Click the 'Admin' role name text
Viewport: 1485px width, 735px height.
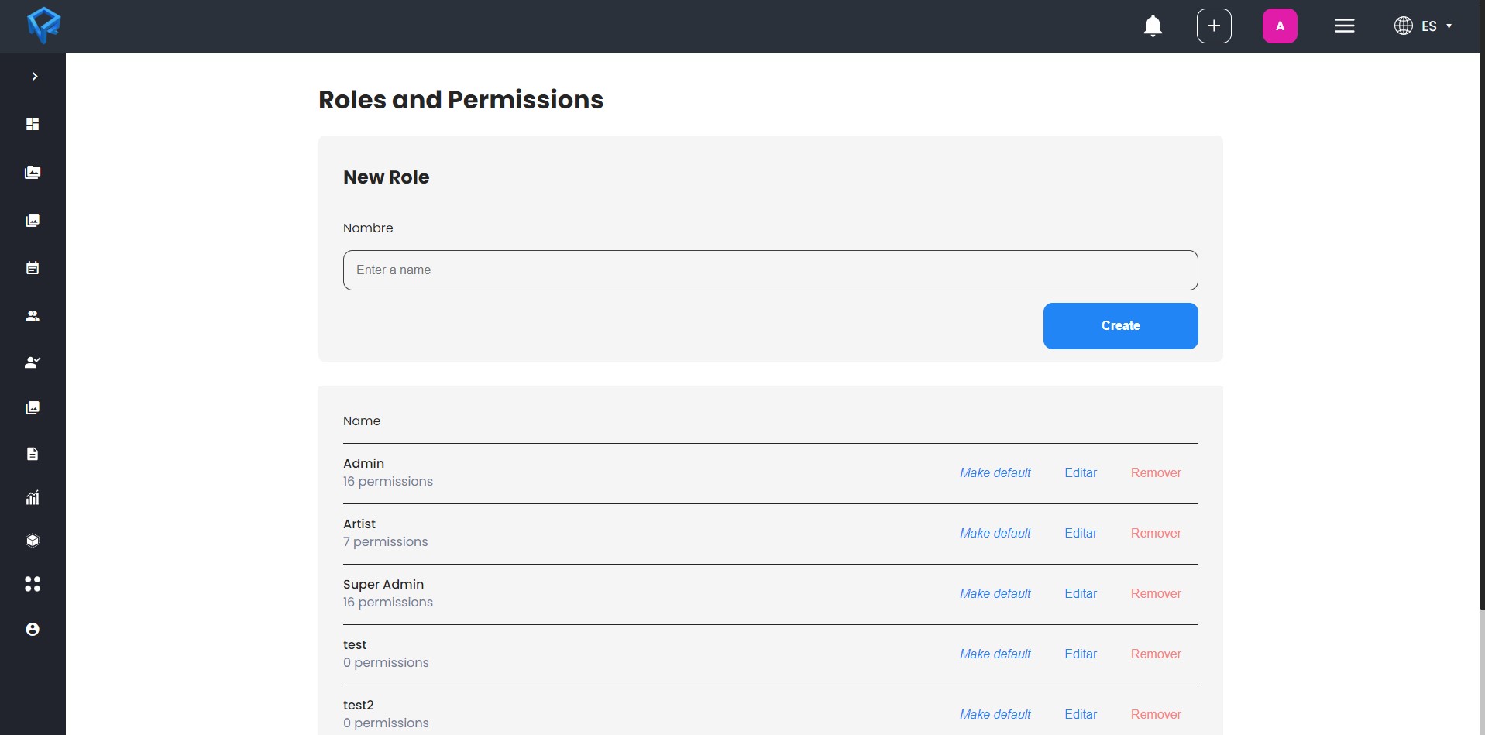pyautogui.click(x=363, y=463)
